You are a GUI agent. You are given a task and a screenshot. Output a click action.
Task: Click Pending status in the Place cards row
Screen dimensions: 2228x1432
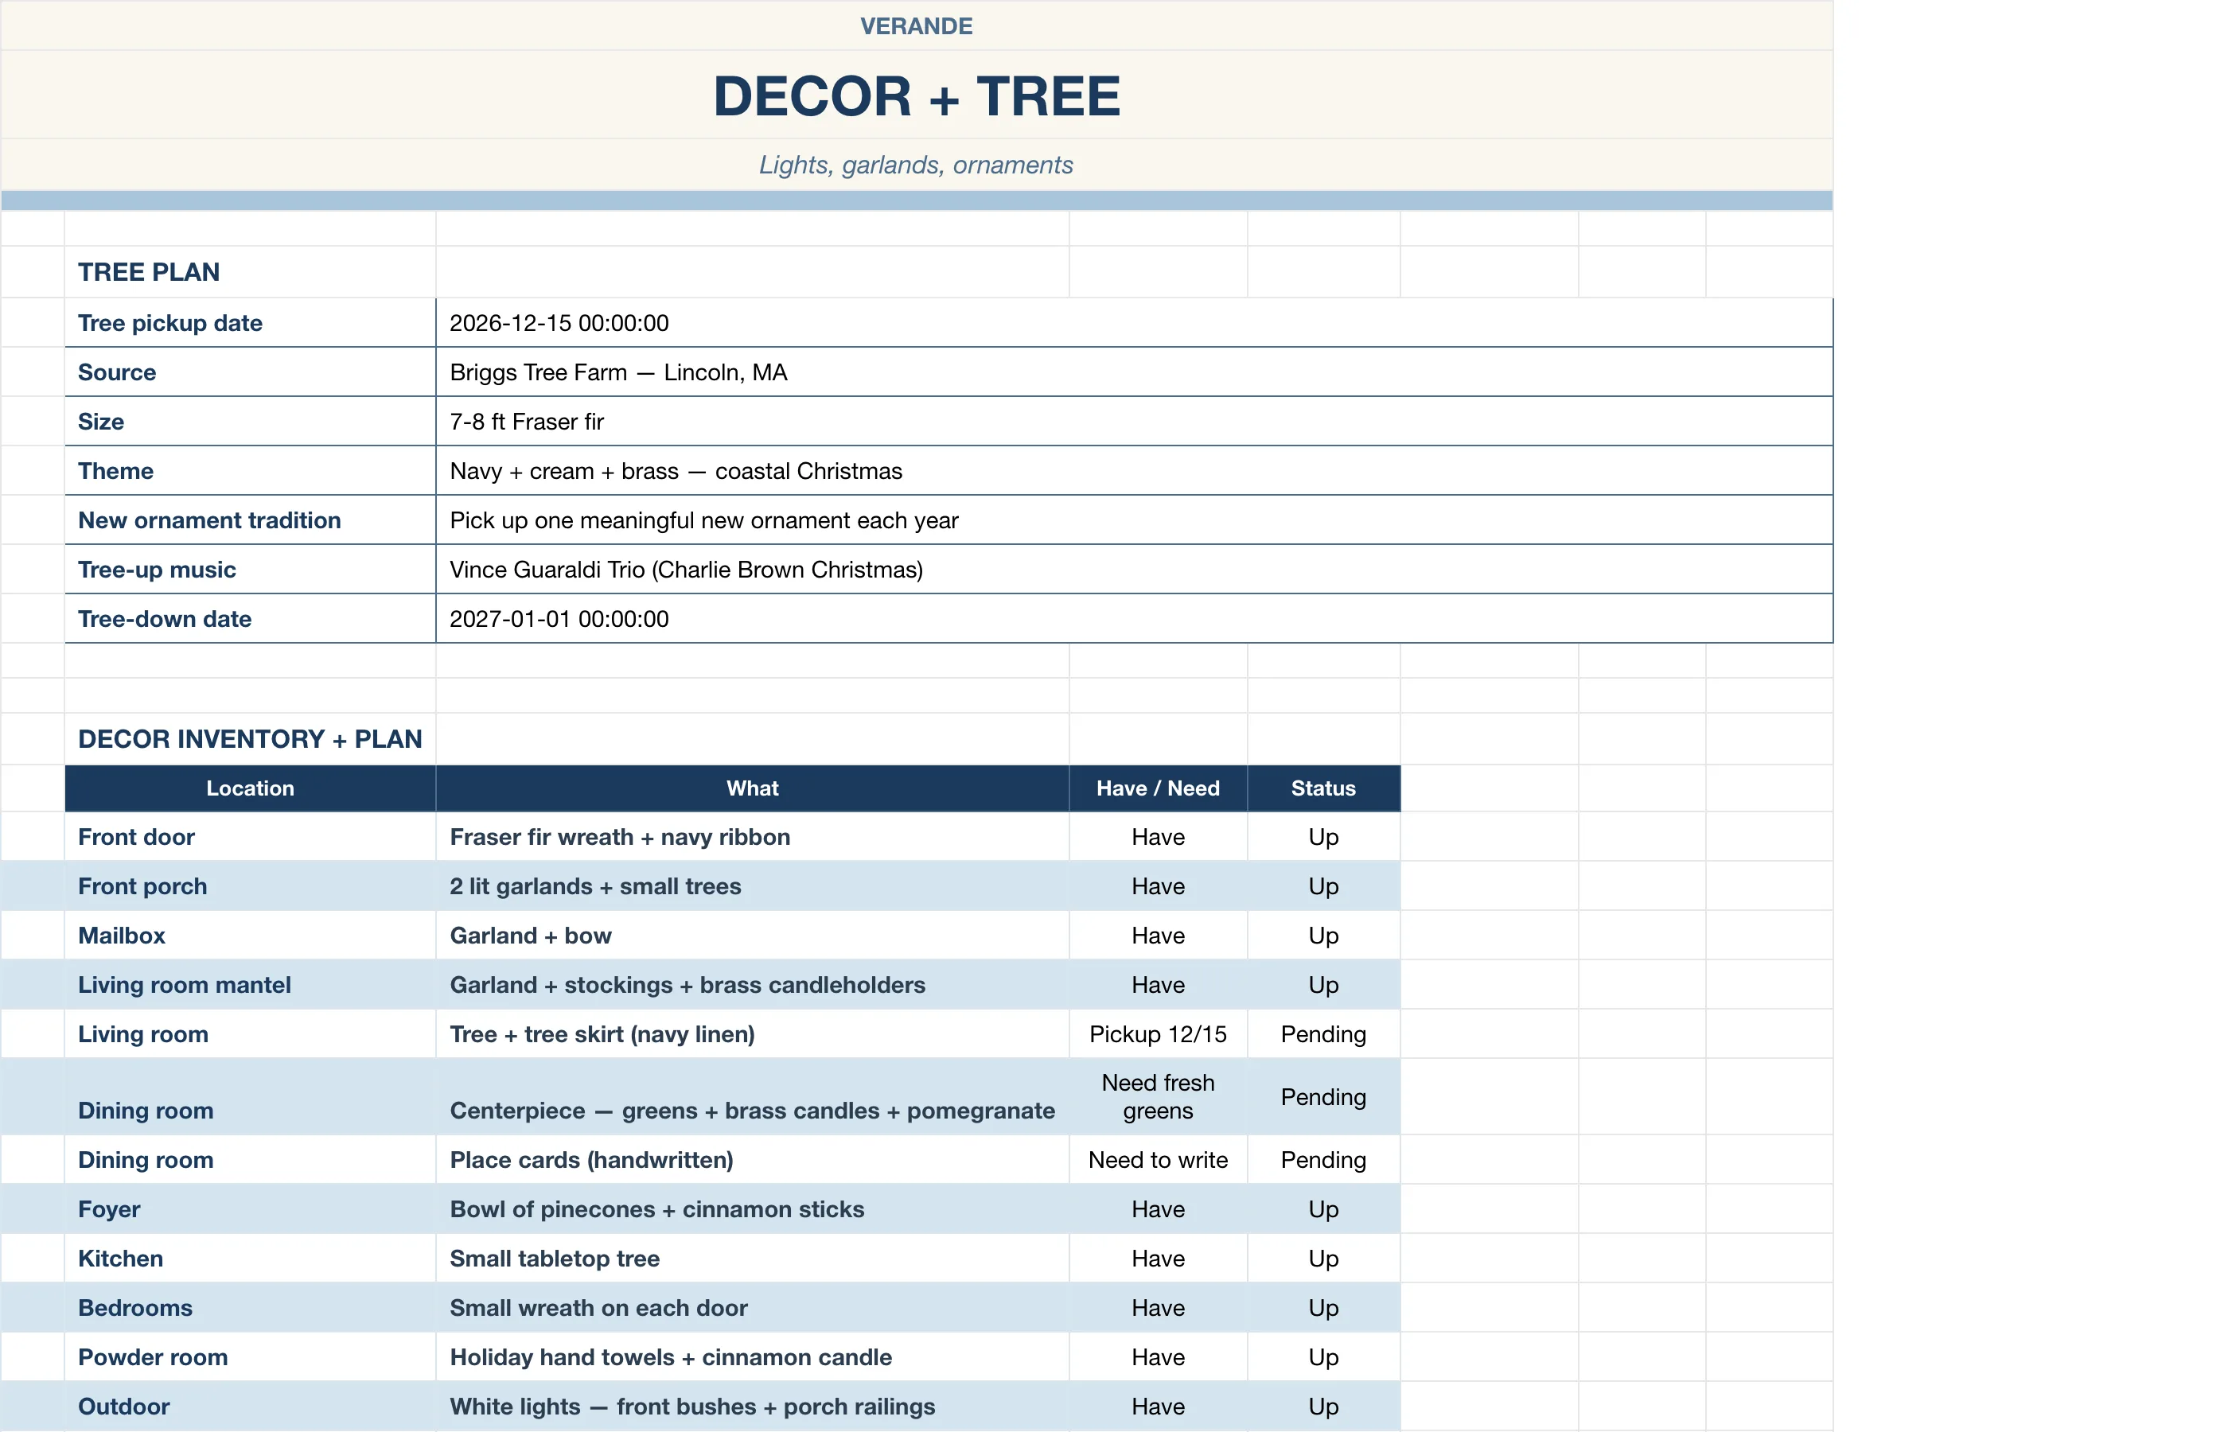[x=1323, y=1160]
